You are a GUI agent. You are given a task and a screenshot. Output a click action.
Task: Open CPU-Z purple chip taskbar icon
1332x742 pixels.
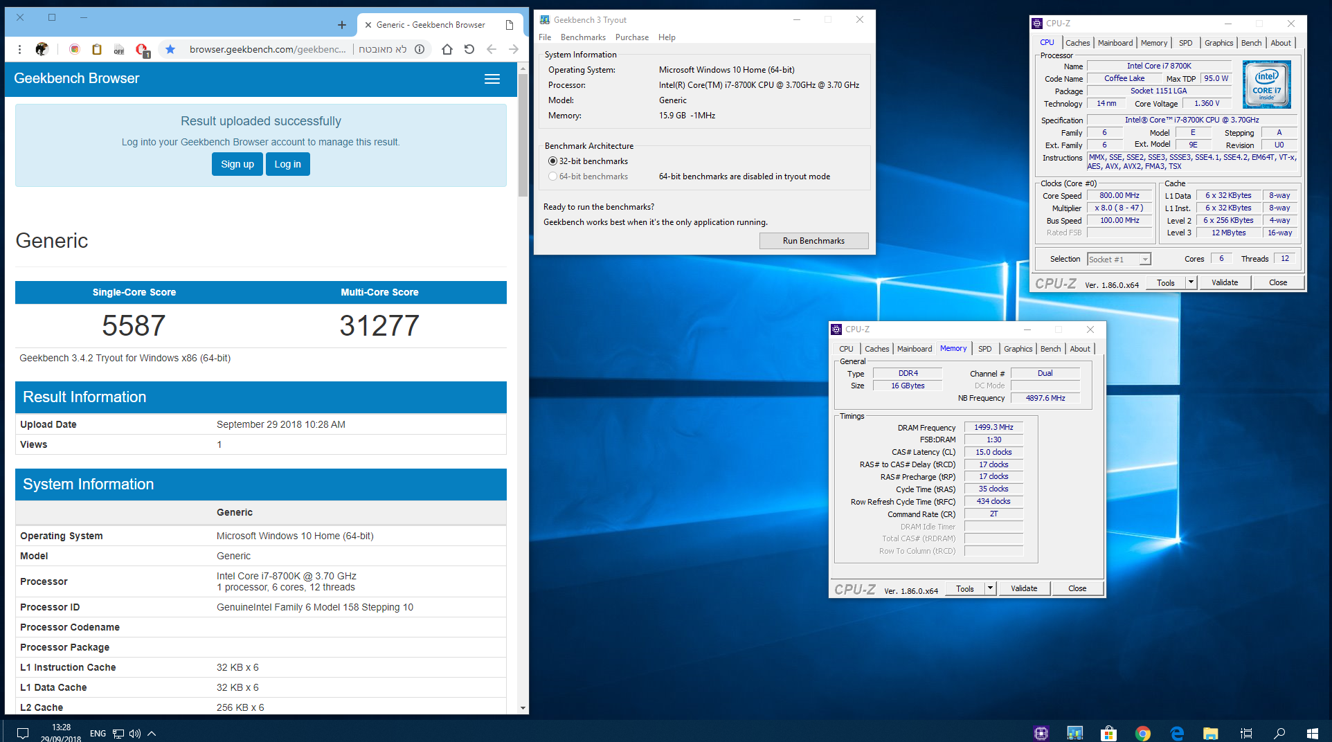1041,733
